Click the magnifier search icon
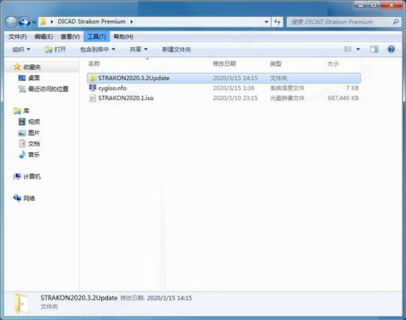The height and width of the screenshot is (320, 406). pos(395,22)
